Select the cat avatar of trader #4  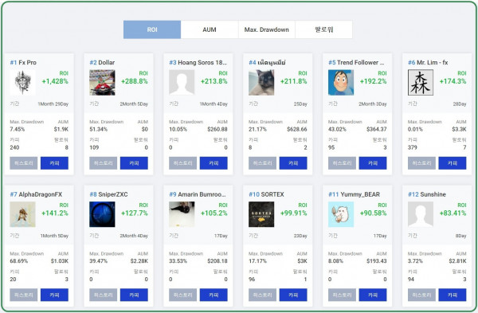(261, 83)
